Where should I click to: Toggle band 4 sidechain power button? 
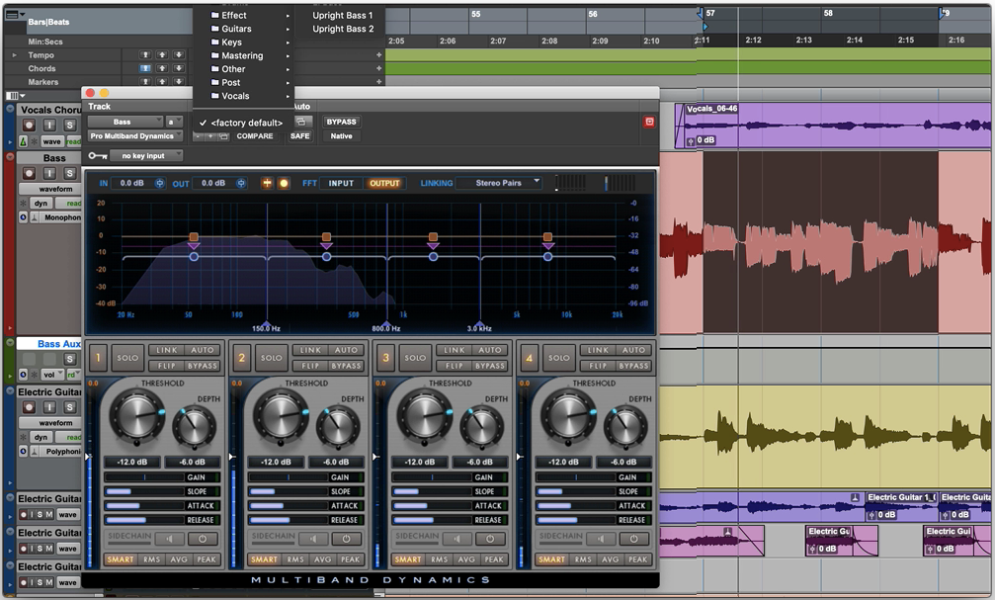pos(634,539)
